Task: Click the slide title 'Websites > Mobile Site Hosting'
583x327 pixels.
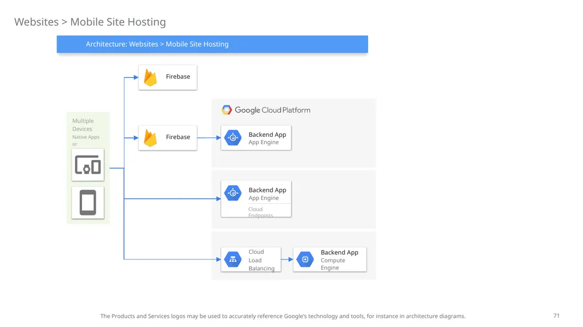Action: [90, 22]
